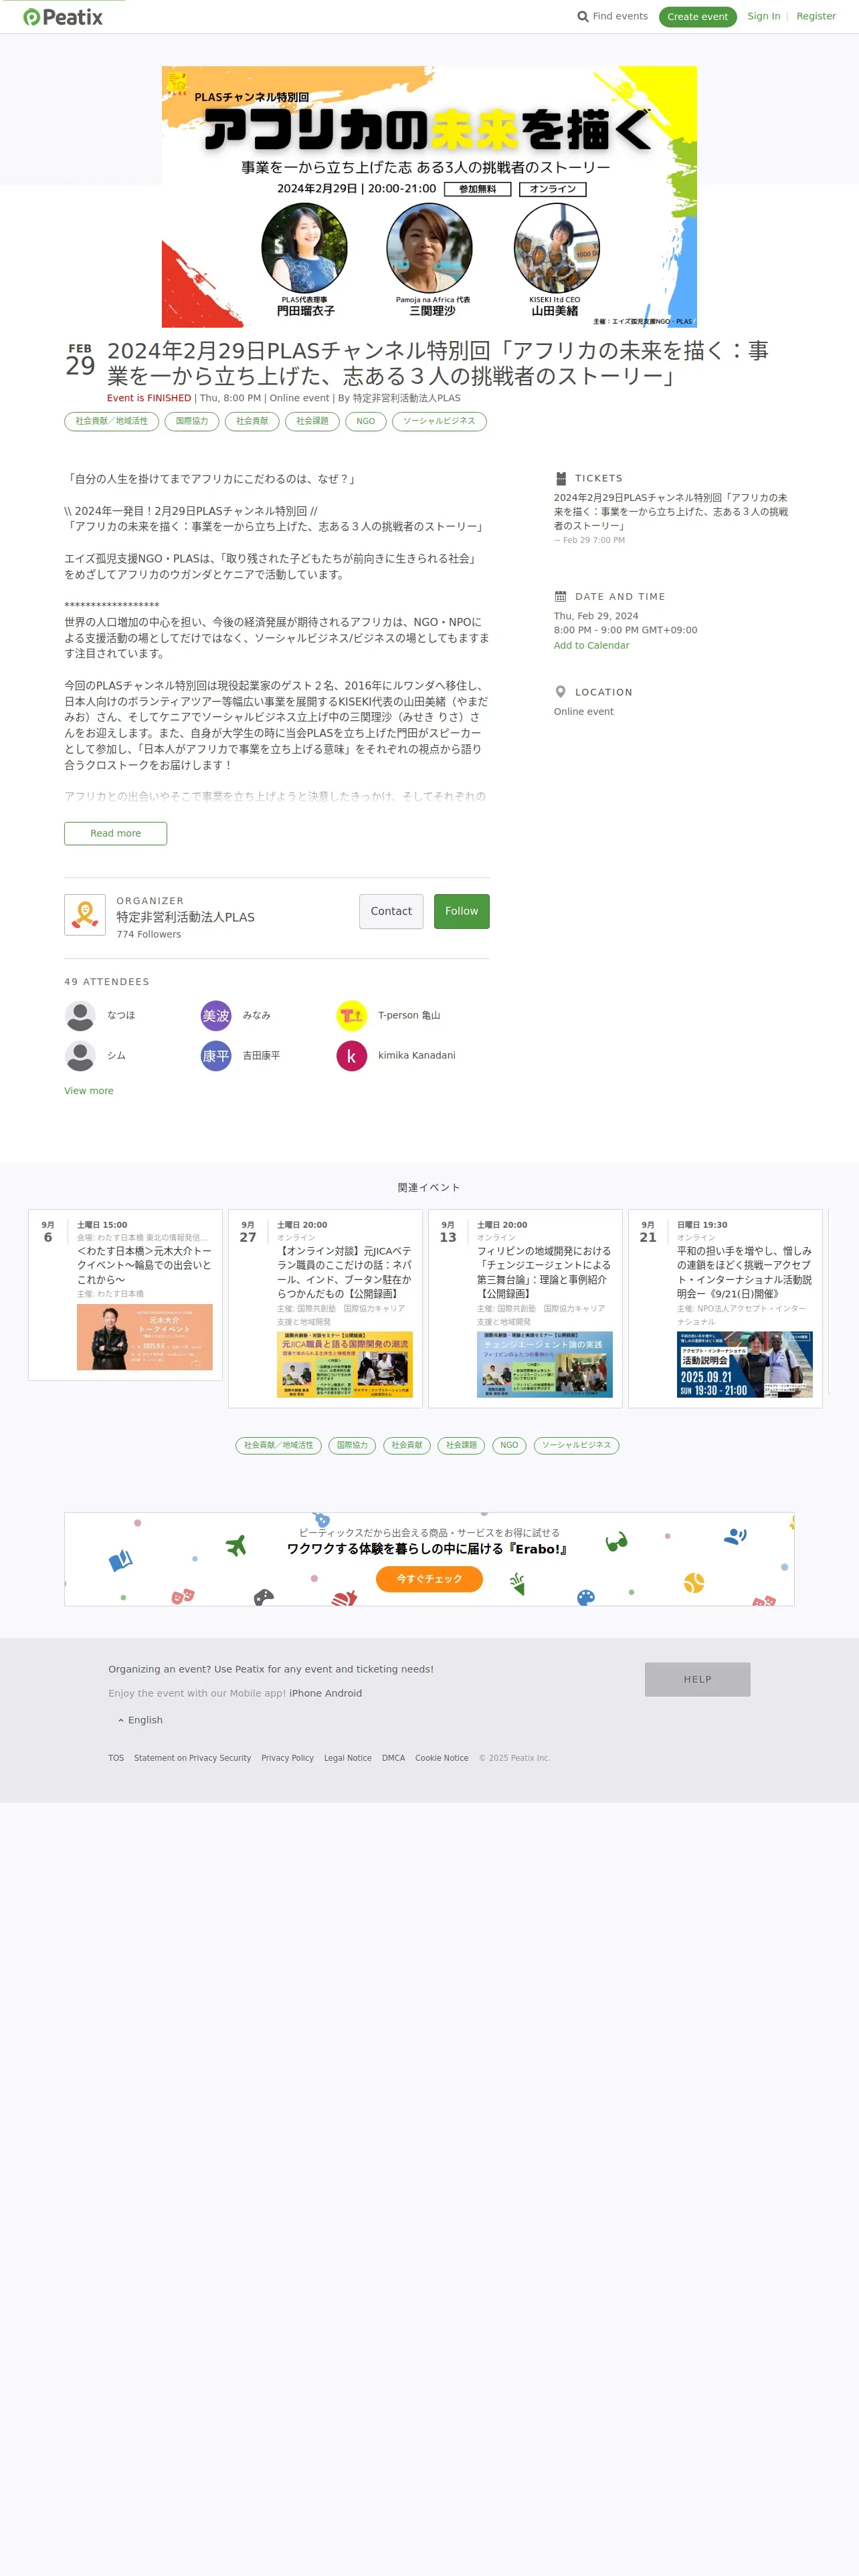Click the Find events search icon

(583, 17)
